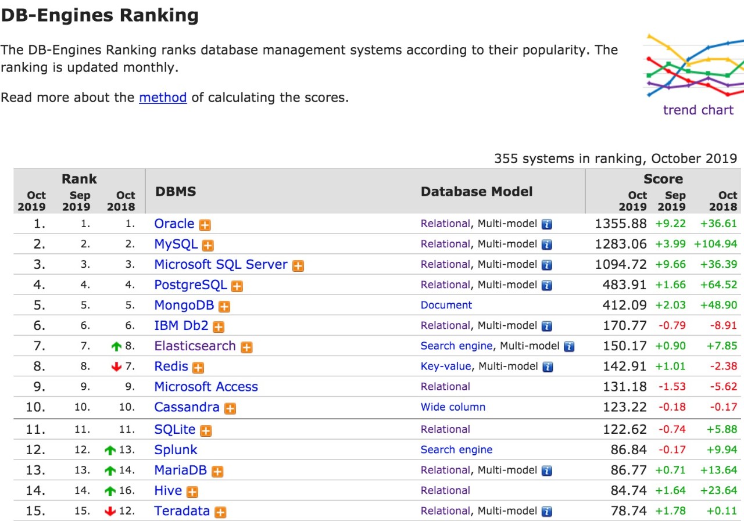Click Relational link in MySQL row
Viewport: 744px width, 521px height.
point(446,244)
